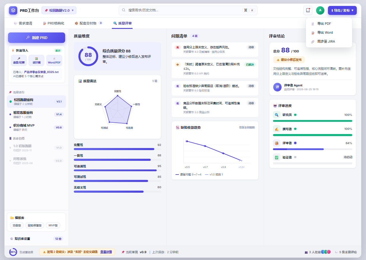The image size is (366, 260).
Task: Click the 研究员 researcher role icon
Action: (277, 115)
